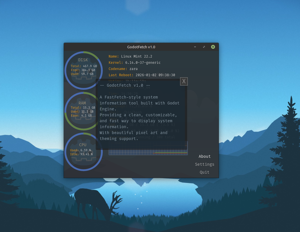
Task: Click the Kernel: 6.14.0-37-generic line
Action: point(135,63)
